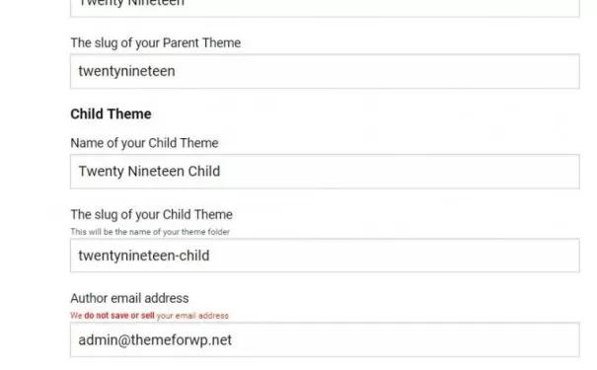Click 'admin' in the email address field
The image size is (597, 370).
[x=98, y=340]
